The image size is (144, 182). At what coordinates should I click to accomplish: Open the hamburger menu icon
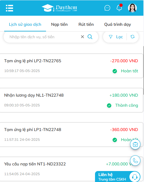point(10,8)
